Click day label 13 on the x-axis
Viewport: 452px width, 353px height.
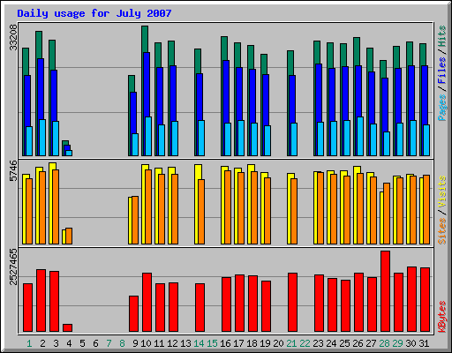(x=185, y=343)
